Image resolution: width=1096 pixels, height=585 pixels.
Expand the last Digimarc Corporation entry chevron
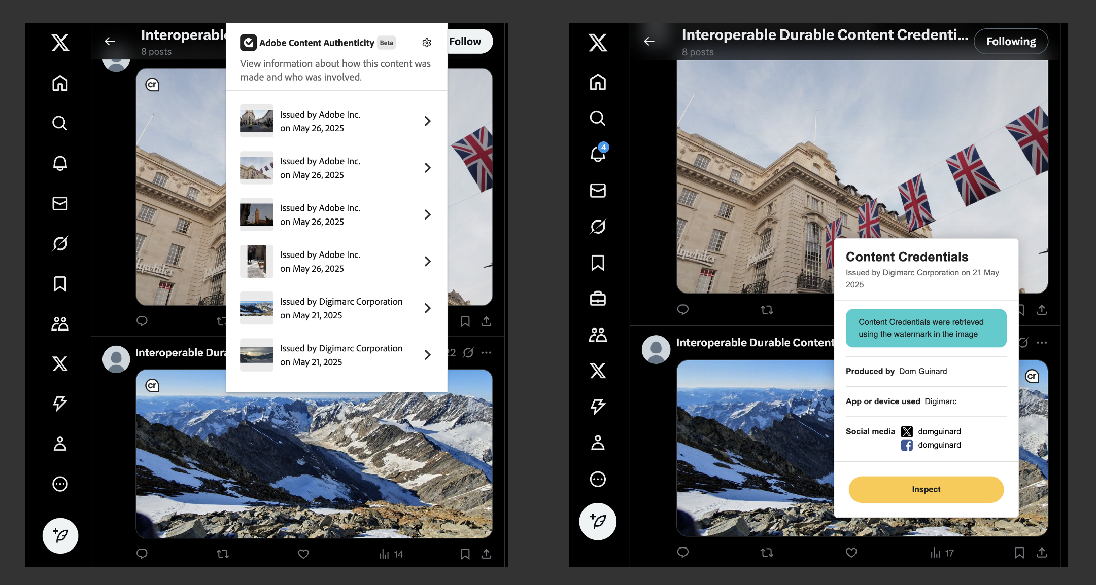pyautogui.click(x=427, y=355)
